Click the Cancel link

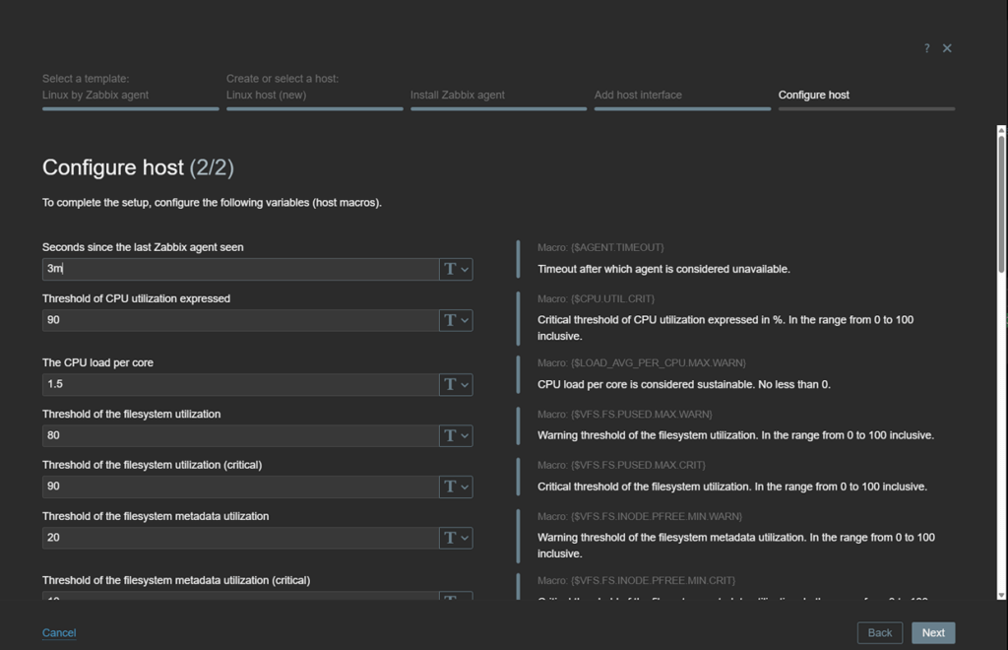[x=58, y=633]
